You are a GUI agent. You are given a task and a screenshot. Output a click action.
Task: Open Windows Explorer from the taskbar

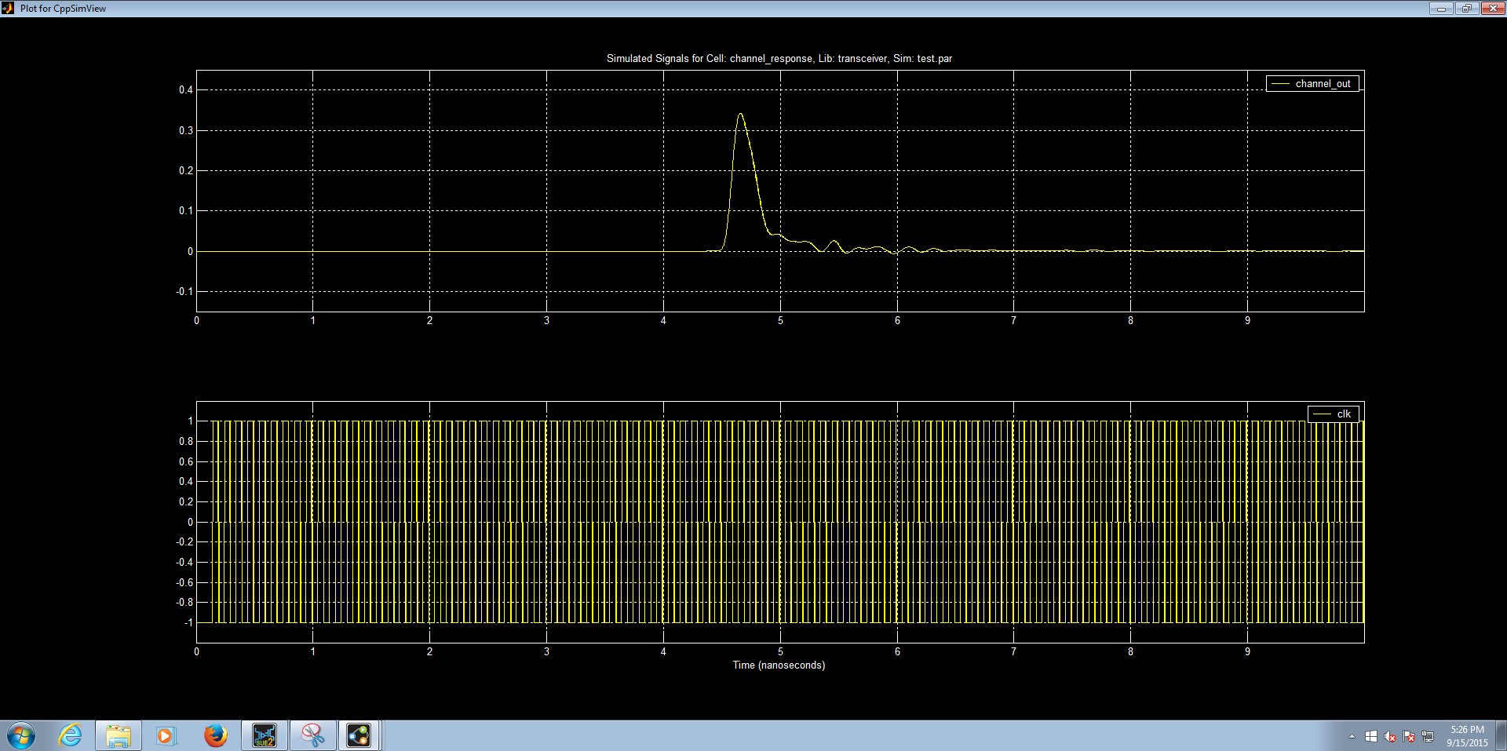(x=119, y=735)
